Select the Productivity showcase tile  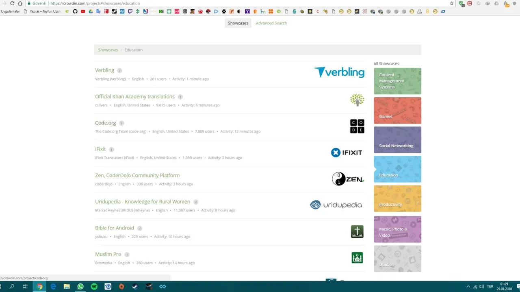pyautogui.click(x=397, y=199)
